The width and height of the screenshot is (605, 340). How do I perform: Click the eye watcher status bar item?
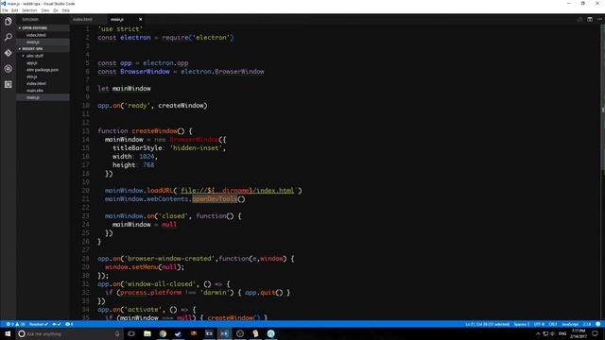[x=69, y=324]
